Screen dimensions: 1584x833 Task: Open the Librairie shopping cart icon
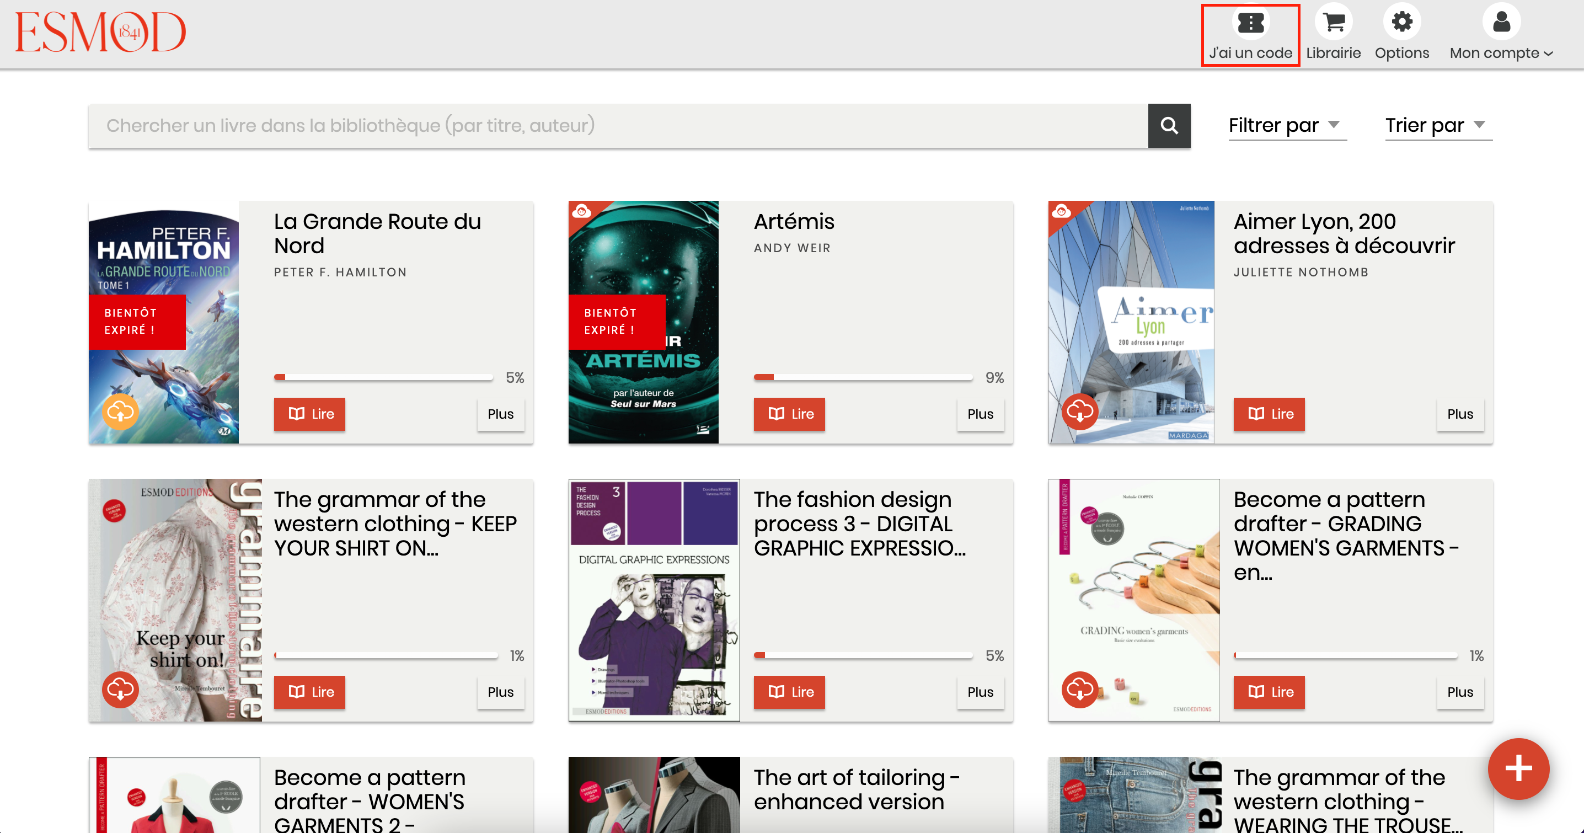pyautogui.click(x=1333, y=23)
